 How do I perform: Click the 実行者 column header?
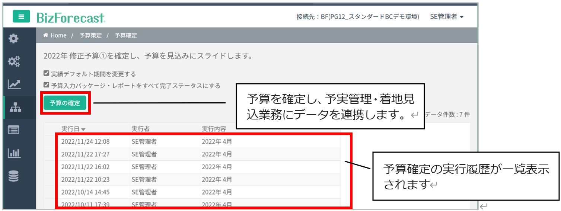[x=141, y=129]
